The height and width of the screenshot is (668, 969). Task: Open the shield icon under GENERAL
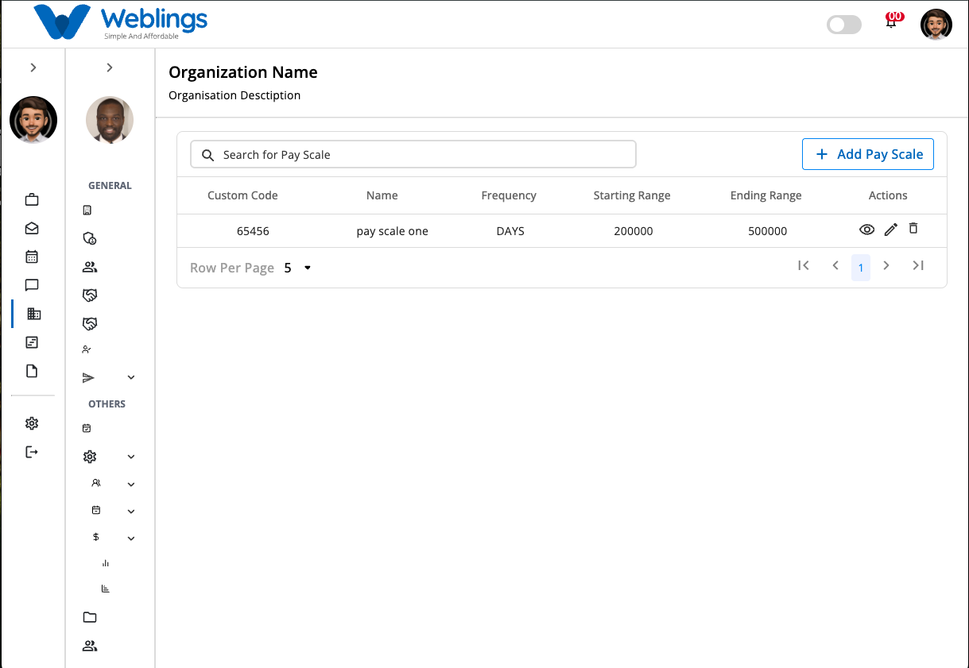pos(90,238)
